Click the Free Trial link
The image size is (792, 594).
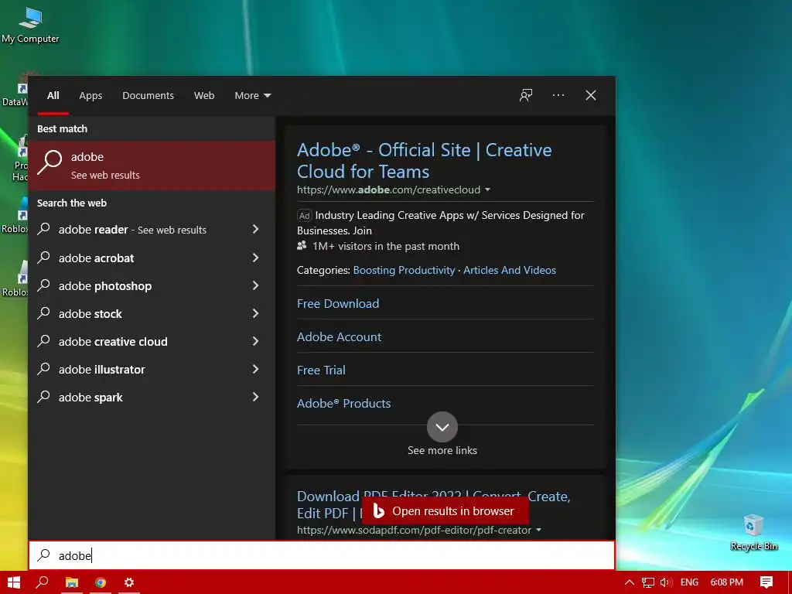click(x=321, y=370)
